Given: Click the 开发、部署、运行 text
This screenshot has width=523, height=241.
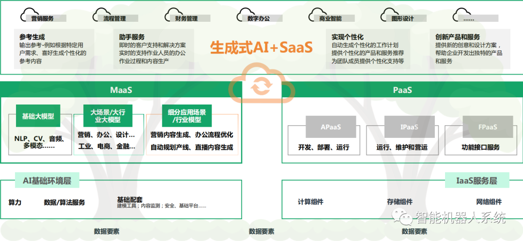Looking at the screenshot, I should pos(324,147).
